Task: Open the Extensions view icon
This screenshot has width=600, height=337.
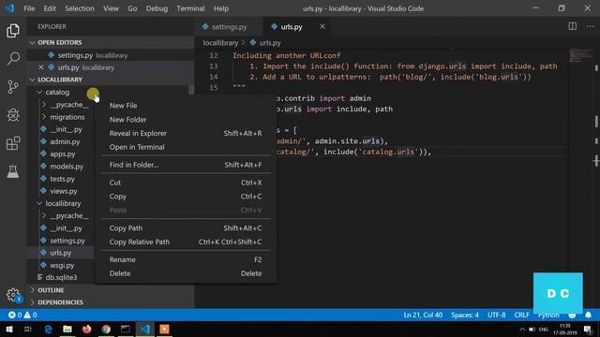Action: click(13, 143)
